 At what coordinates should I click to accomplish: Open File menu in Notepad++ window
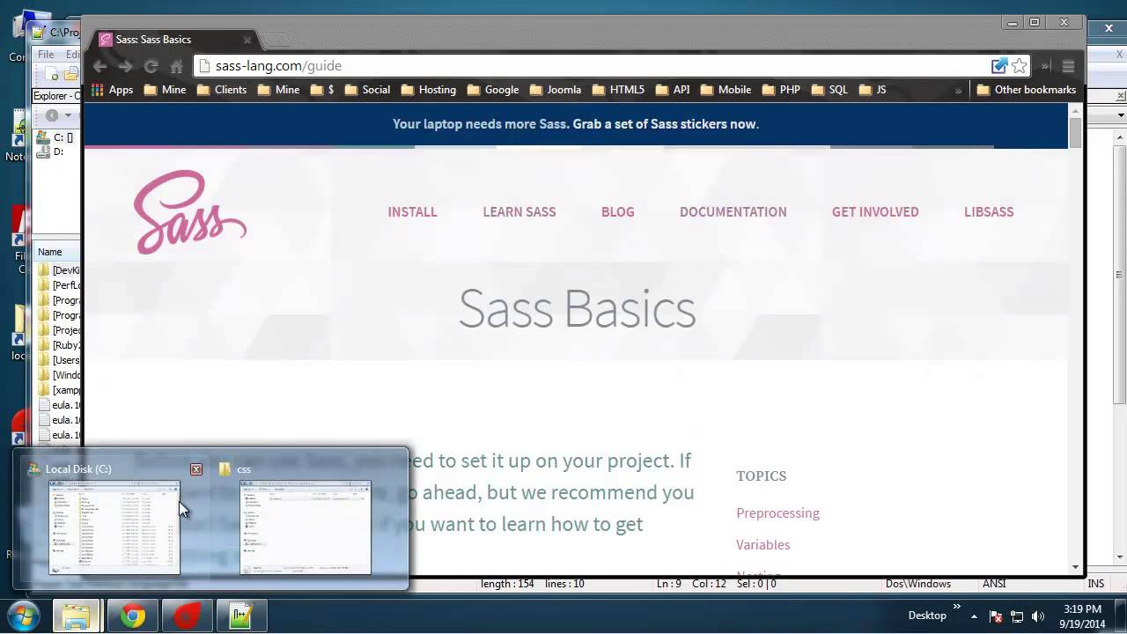(x=46, y=55)
